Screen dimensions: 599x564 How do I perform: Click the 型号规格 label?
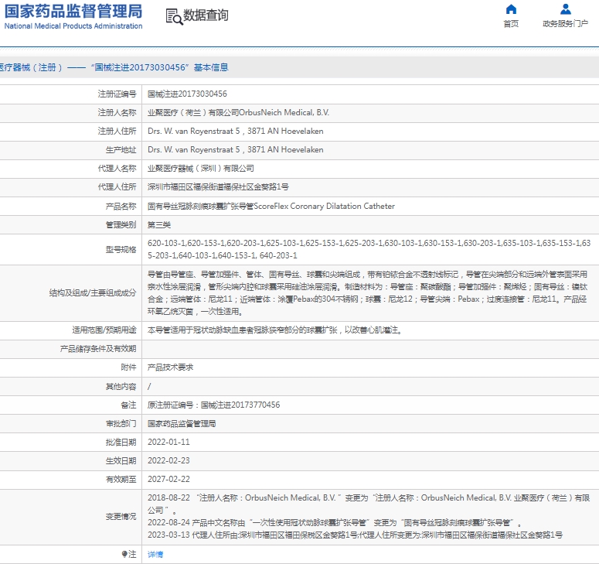[x=121, y=250]
